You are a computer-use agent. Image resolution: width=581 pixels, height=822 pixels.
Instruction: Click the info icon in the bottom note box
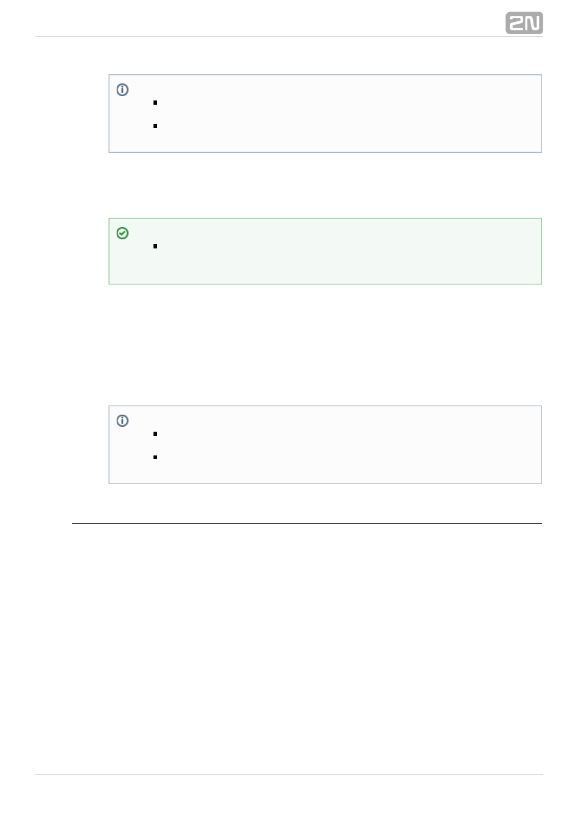click(x=122, y=421)
